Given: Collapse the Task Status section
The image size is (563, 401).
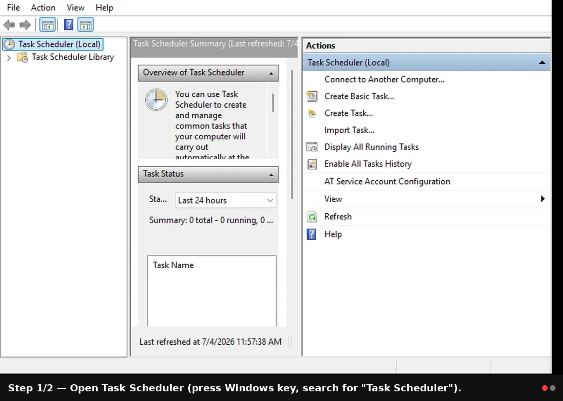Looking at the screenshot, I should click(271, 174).
